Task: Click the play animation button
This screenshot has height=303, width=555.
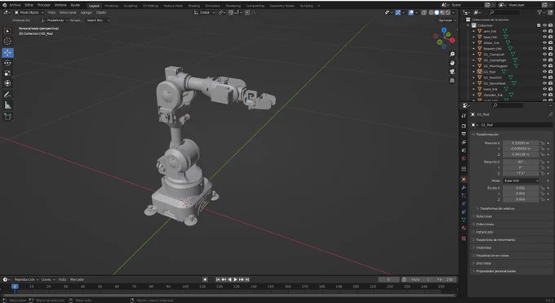Action: coord(235,279)
